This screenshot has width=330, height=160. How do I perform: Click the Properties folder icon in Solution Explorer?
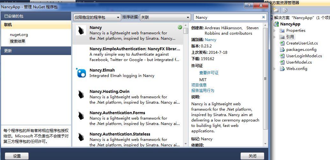[282, 31]
